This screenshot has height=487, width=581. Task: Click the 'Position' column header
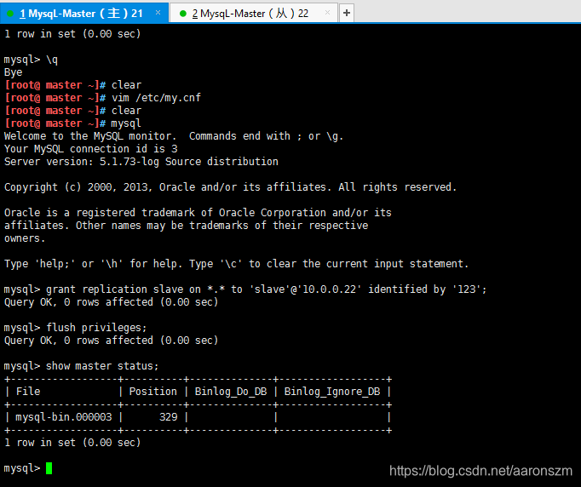point(152,392)
